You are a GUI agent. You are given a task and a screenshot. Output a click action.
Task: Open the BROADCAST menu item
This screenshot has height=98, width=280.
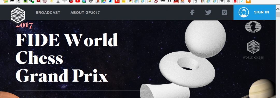click(48, 13)
